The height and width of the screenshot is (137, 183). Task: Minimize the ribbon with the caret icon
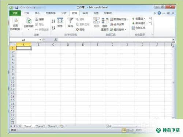[x=155, y=13]
